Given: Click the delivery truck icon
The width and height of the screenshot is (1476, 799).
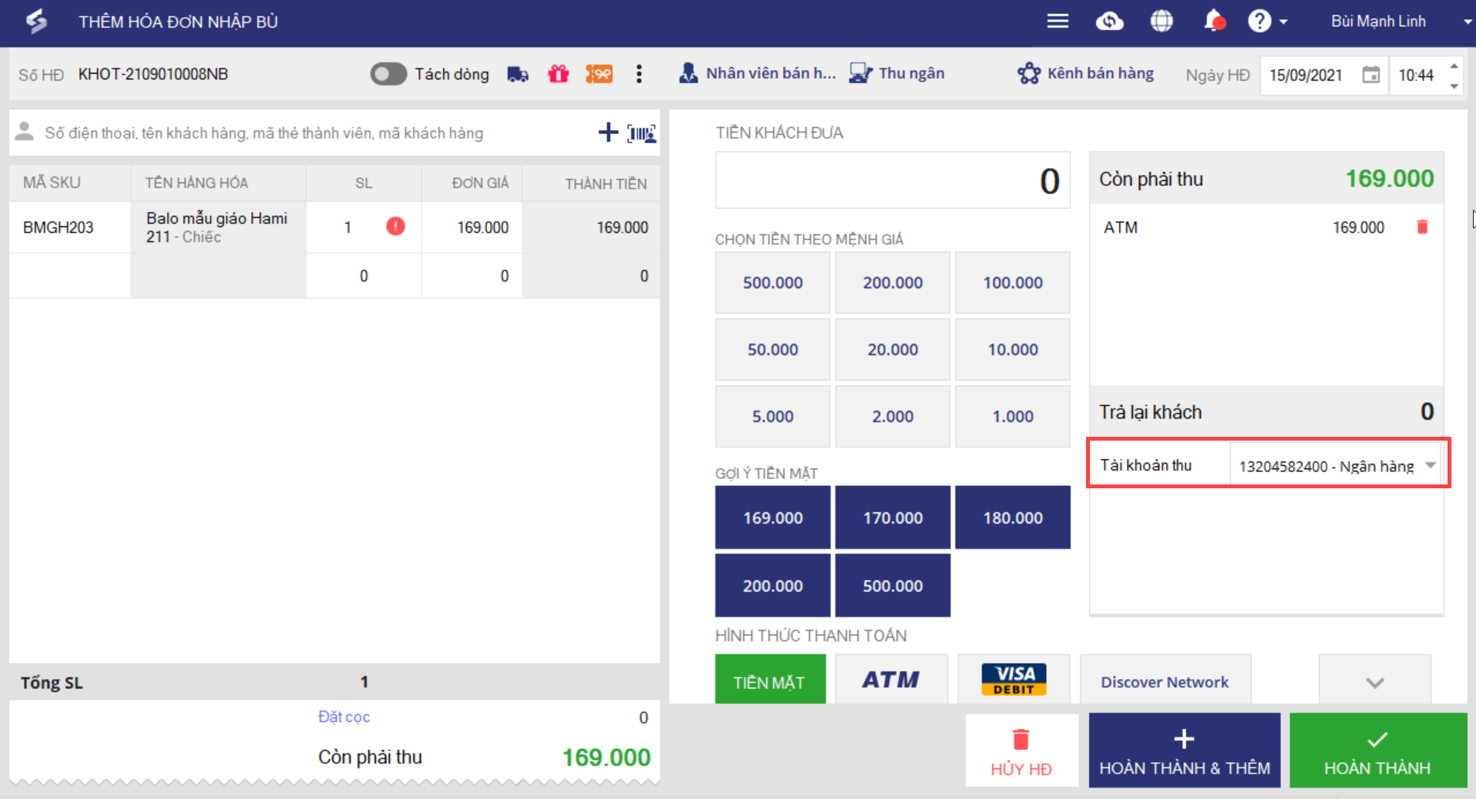Looking at the screenshot, I should coord(518,74).
